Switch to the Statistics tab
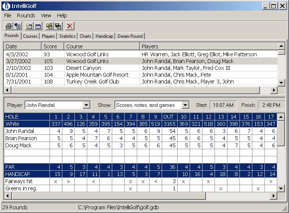The height and width of the screenshot is (213, 289). [67, 36]
